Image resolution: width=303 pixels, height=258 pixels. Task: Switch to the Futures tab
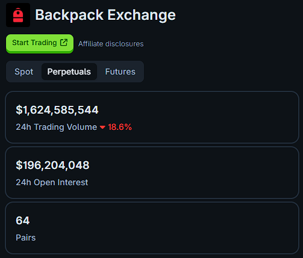click(x=120, y=72)
